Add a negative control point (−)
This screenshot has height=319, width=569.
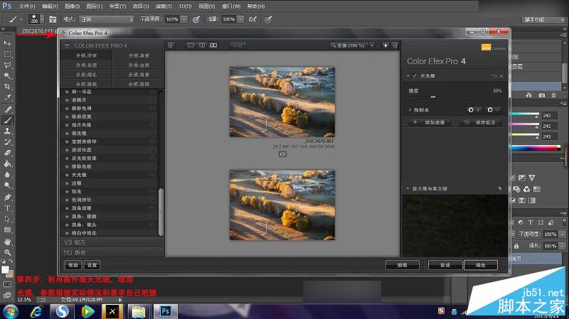click(494, 110)
